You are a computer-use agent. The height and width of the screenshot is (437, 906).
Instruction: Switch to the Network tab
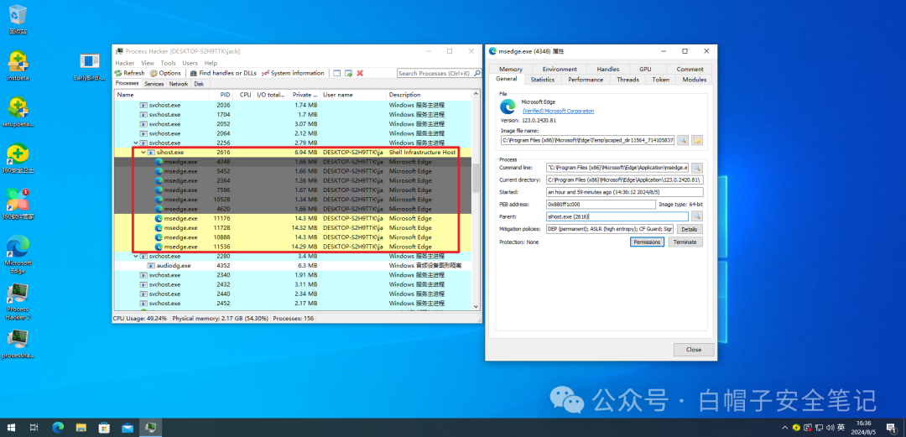[179, 84]
